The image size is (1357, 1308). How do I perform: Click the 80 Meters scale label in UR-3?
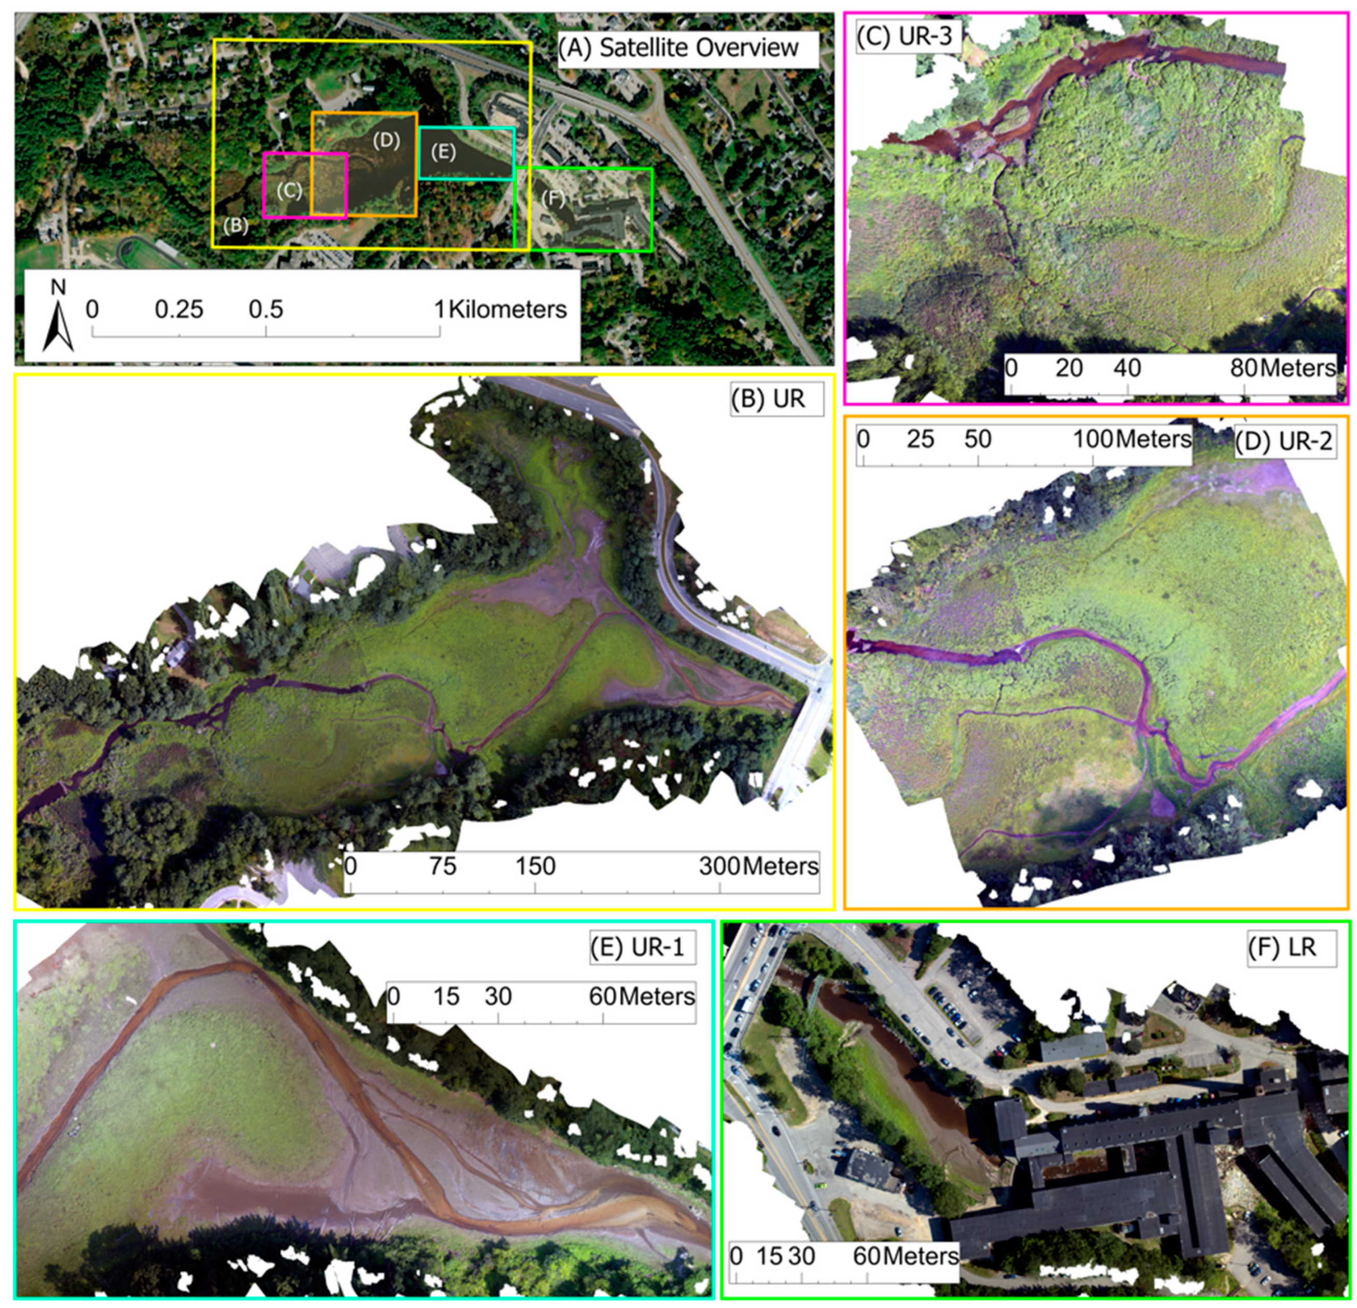point(1283,367)
